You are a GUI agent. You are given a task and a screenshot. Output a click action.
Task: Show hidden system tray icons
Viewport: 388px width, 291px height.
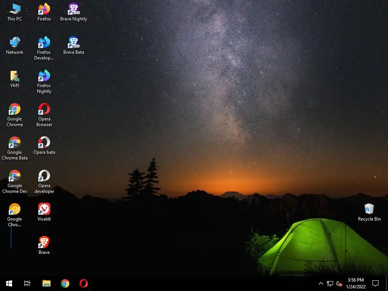pyautogui.click(x=321, y=283)
